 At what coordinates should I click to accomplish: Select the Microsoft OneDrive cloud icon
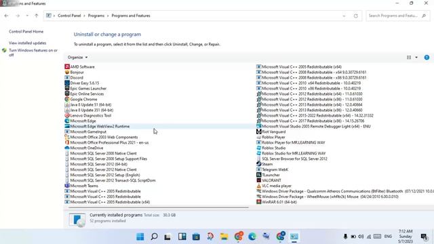click(67, 148)
